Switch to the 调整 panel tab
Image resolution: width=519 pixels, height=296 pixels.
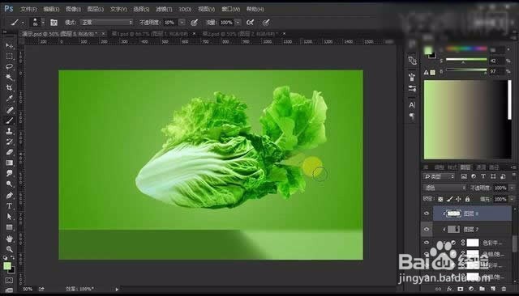click(439, 167)
